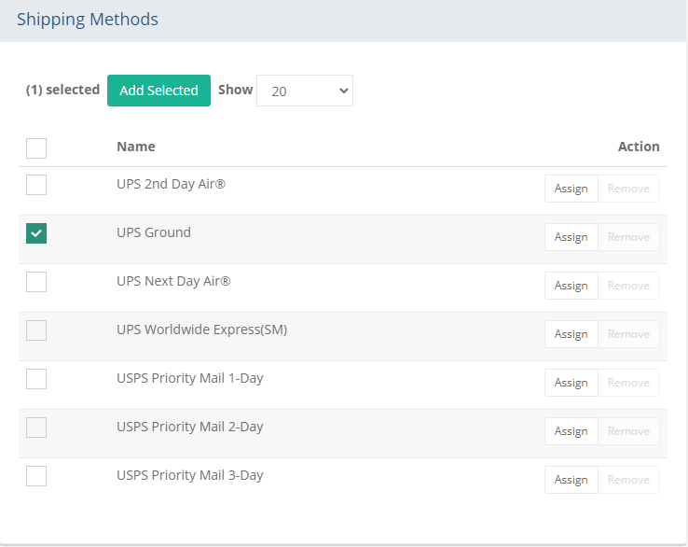Click Remove for UPS Worldwide Express(SM)
688x547 pixels.
click(628, 334)
